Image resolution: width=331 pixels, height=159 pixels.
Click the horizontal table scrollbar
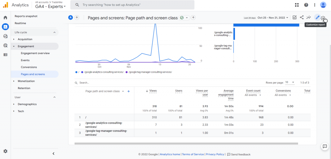186,143
